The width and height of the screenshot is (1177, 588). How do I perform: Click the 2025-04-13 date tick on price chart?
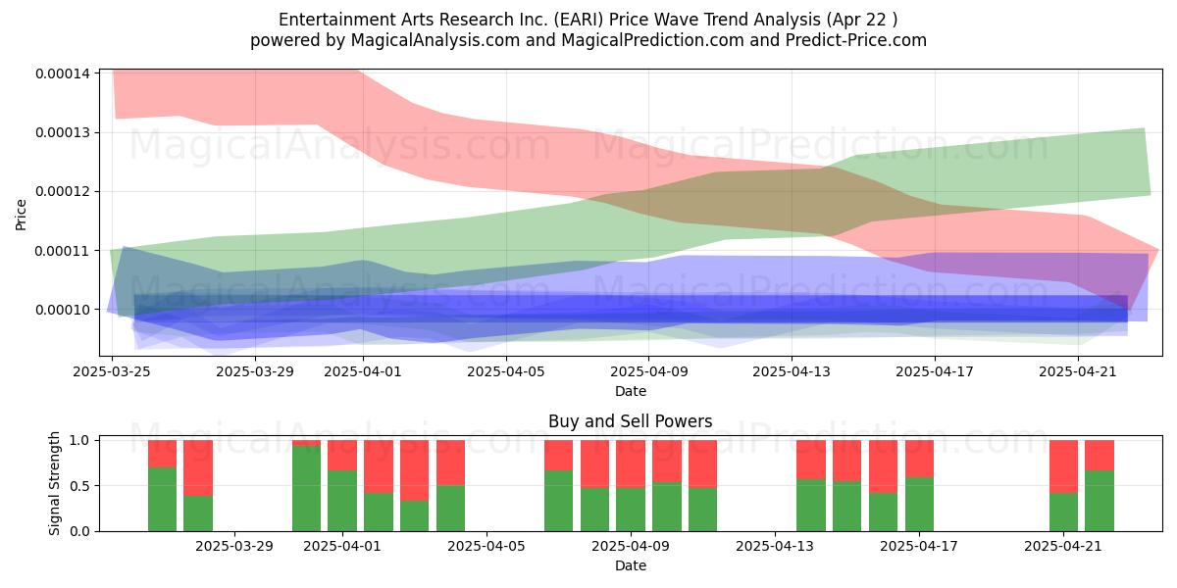pyautogui.click(x=793, y=371)
